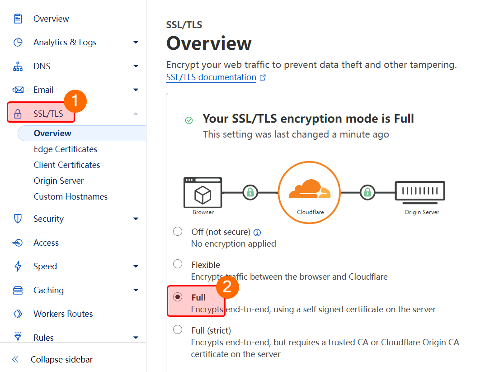Screen dimensions: 499x372
Task: Open Custom Hostnames in the sidebar
Action: 71,196
